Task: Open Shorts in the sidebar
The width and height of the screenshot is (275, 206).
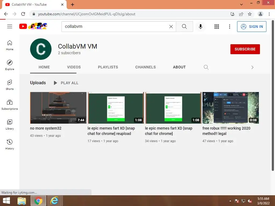Action: (10, 85)
